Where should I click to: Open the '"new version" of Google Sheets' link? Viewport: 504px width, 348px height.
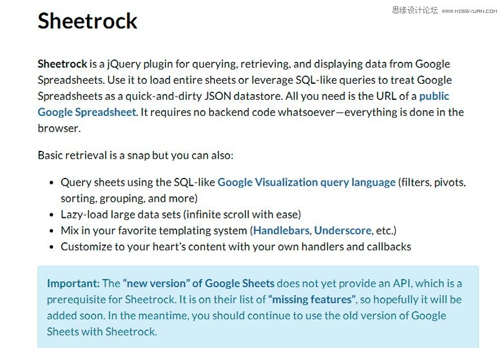(x=199, y=283)
